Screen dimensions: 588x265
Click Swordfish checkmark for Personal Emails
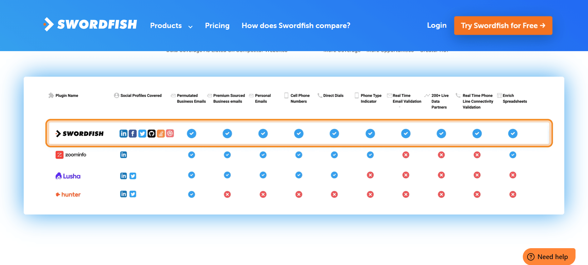click(263, 133)
